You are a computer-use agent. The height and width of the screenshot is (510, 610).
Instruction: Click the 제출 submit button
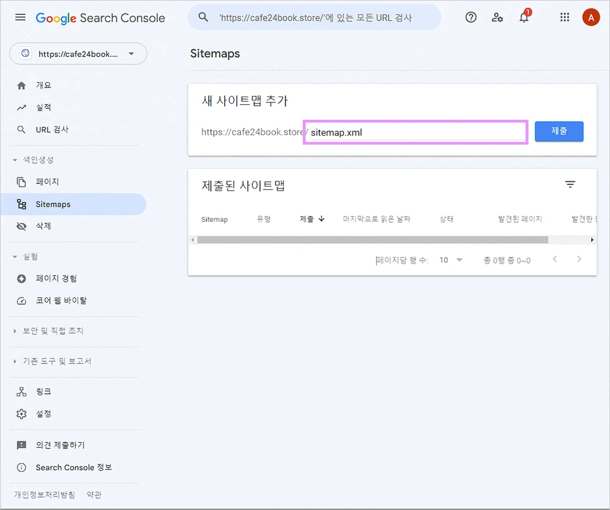tap(559, 131)
